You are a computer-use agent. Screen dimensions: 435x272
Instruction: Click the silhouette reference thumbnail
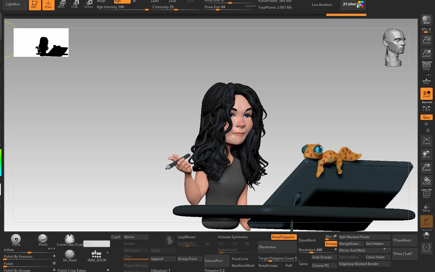point(41,42)
